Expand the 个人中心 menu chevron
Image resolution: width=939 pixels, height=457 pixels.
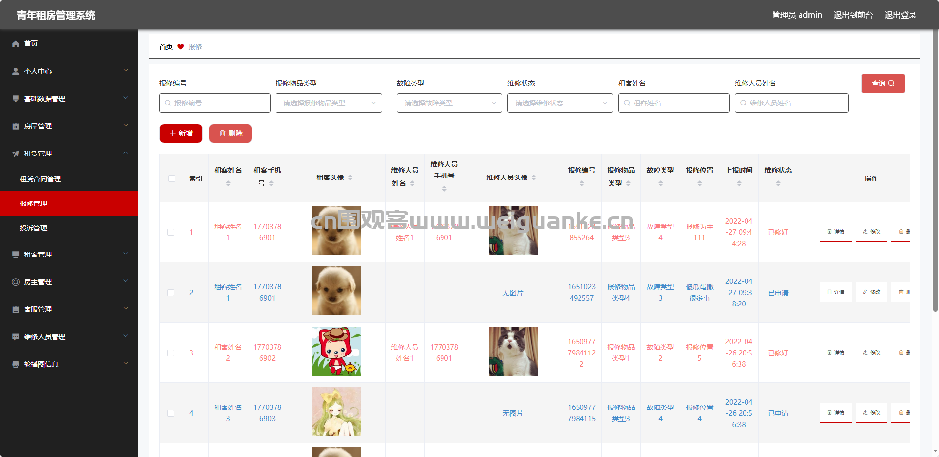pyautogui.click(x=126, y=71)
